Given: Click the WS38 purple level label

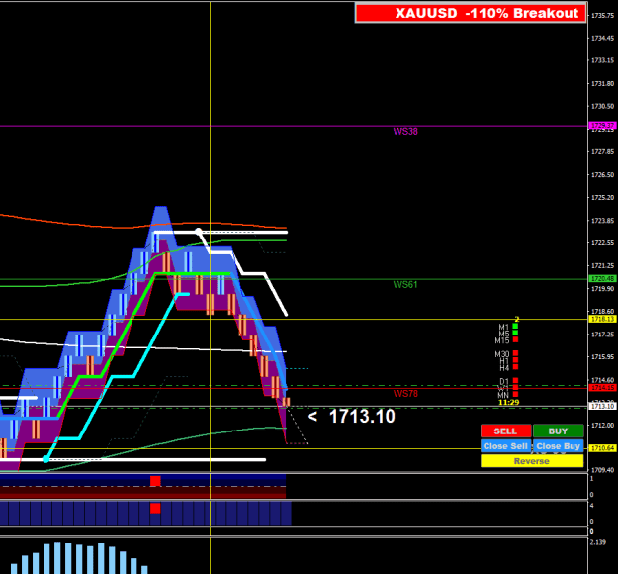Looking at the screenshot, I should click(x=405, y=131).
